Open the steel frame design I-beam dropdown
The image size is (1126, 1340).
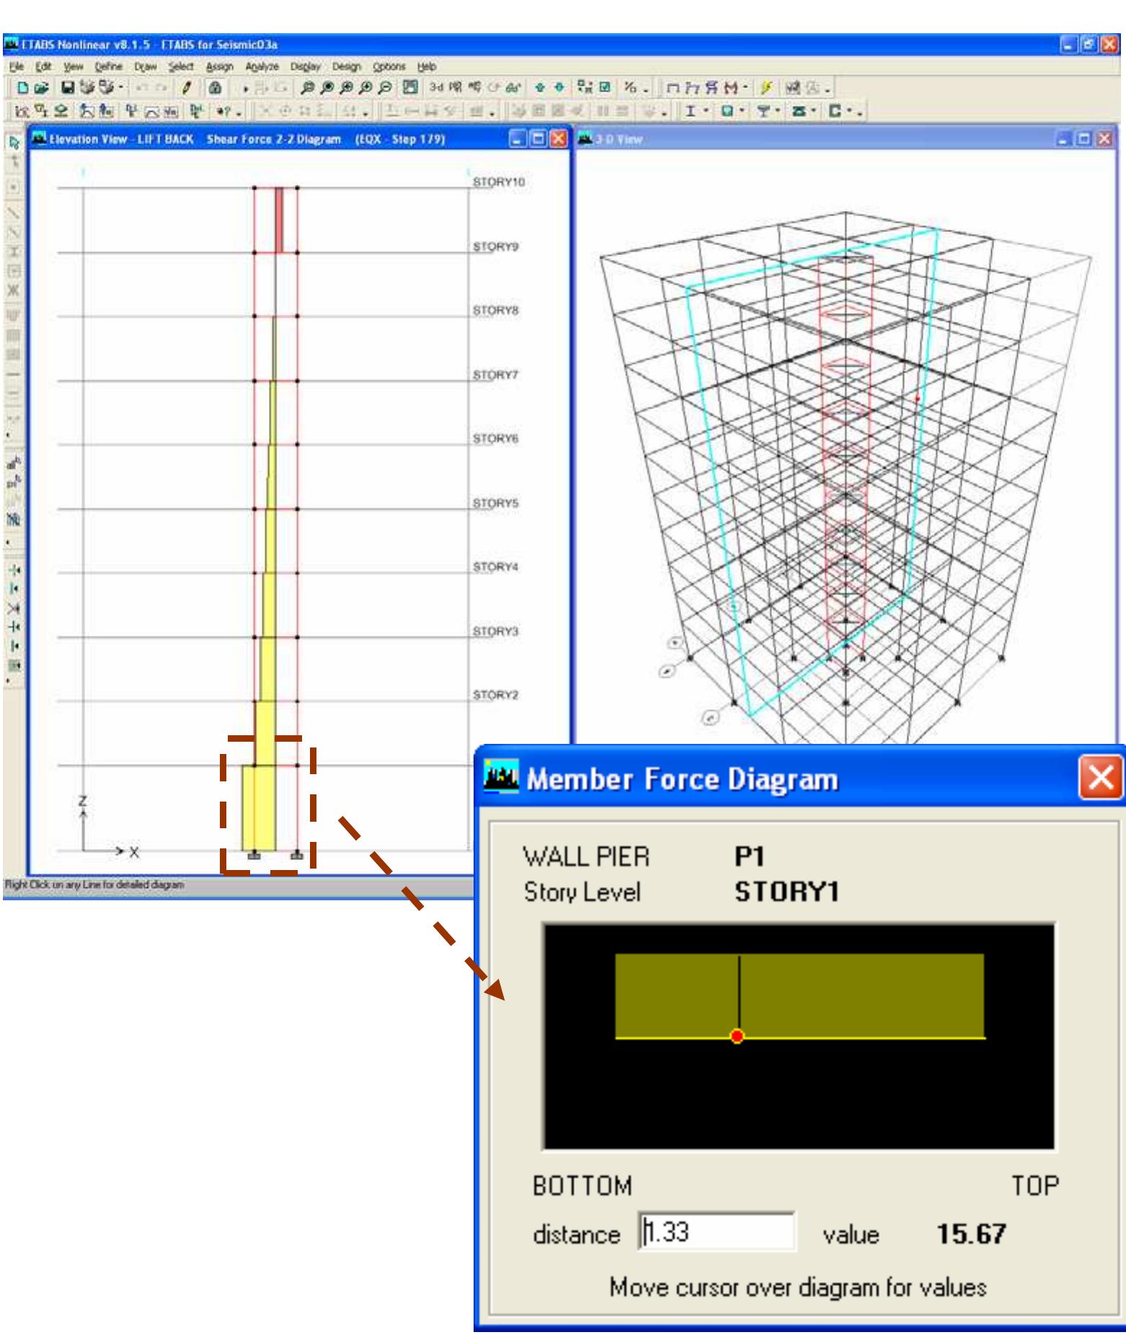click(x=706, y=111)
